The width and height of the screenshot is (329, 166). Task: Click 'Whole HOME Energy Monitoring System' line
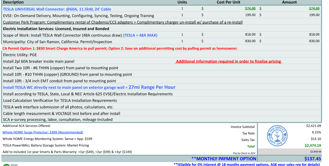(x=47, y=139)
